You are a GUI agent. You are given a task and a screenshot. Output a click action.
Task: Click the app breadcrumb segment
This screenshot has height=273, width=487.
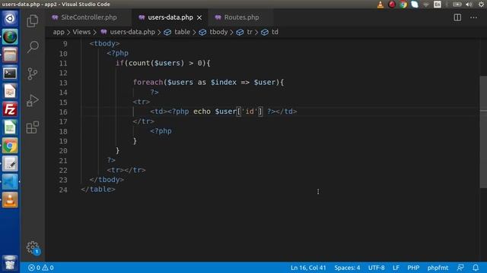59,32
